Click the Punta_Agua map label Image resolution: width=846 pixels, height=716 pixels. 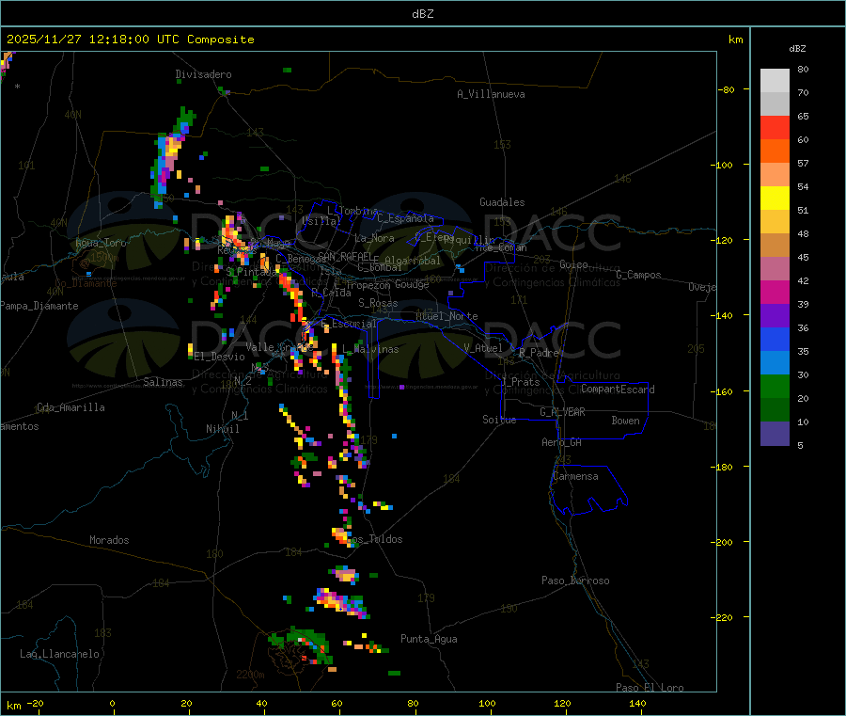point(429,639)
